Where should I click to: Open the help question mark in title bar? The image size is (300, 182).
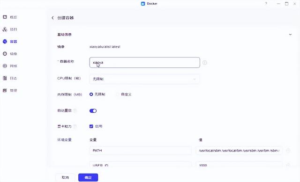(x=266, y=4)
